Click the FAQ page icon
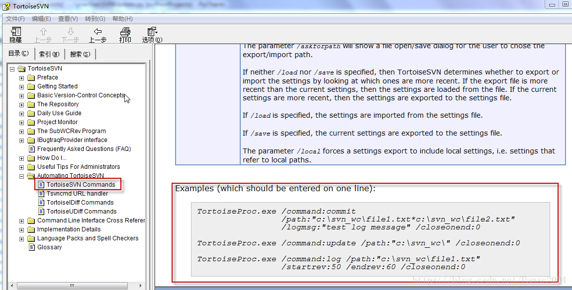This screenshot has width=572, height=290. (32, 149)
